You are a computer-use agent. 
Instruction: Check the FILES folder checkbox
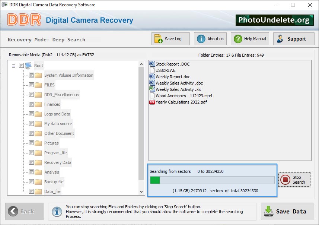coord(31,85)
